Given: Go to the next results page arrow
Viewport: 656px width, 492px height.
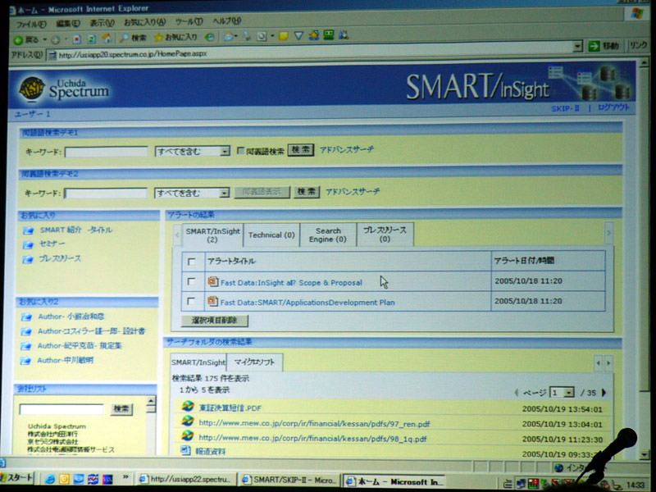Looking at the screenshot, I should coord(604,393).
